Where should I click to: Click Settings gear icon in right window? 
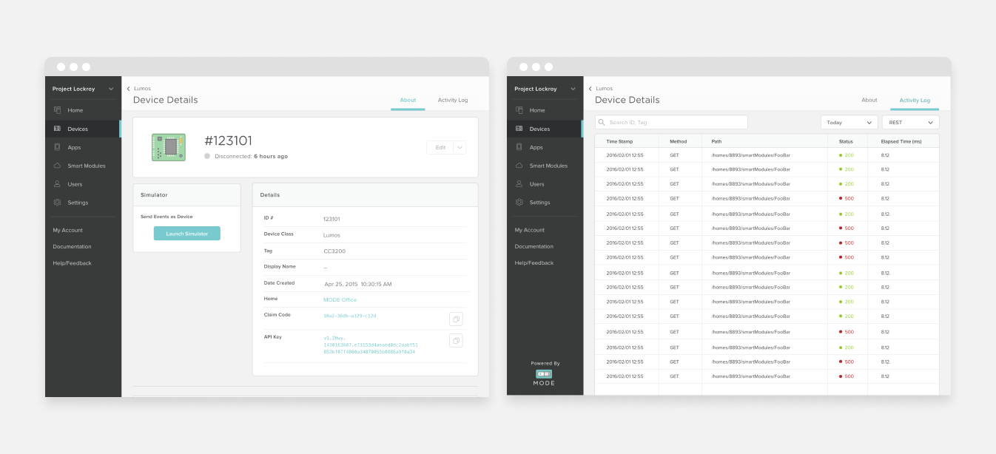(x=519, y=202)
